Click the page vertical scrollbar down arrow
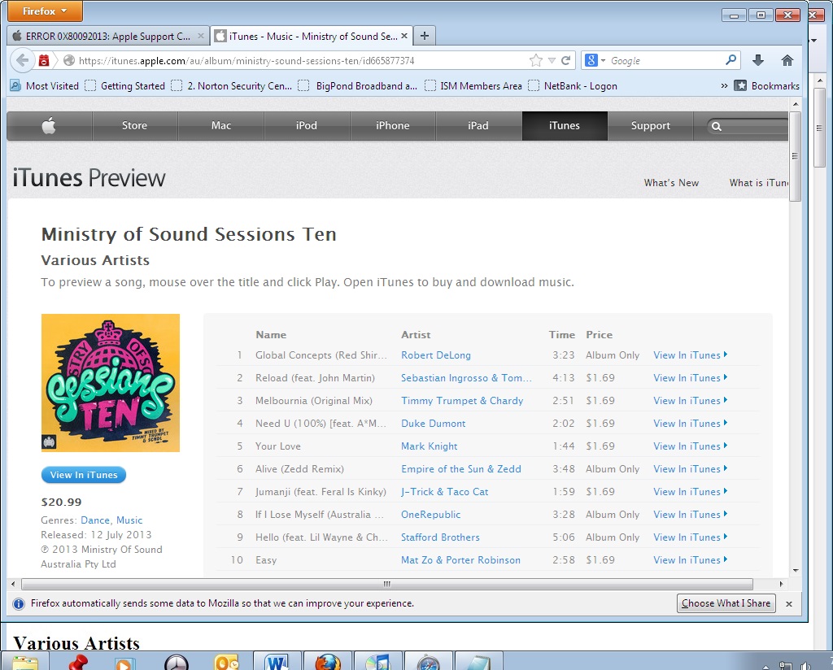 pyautogui.click(x=796, y=570)
